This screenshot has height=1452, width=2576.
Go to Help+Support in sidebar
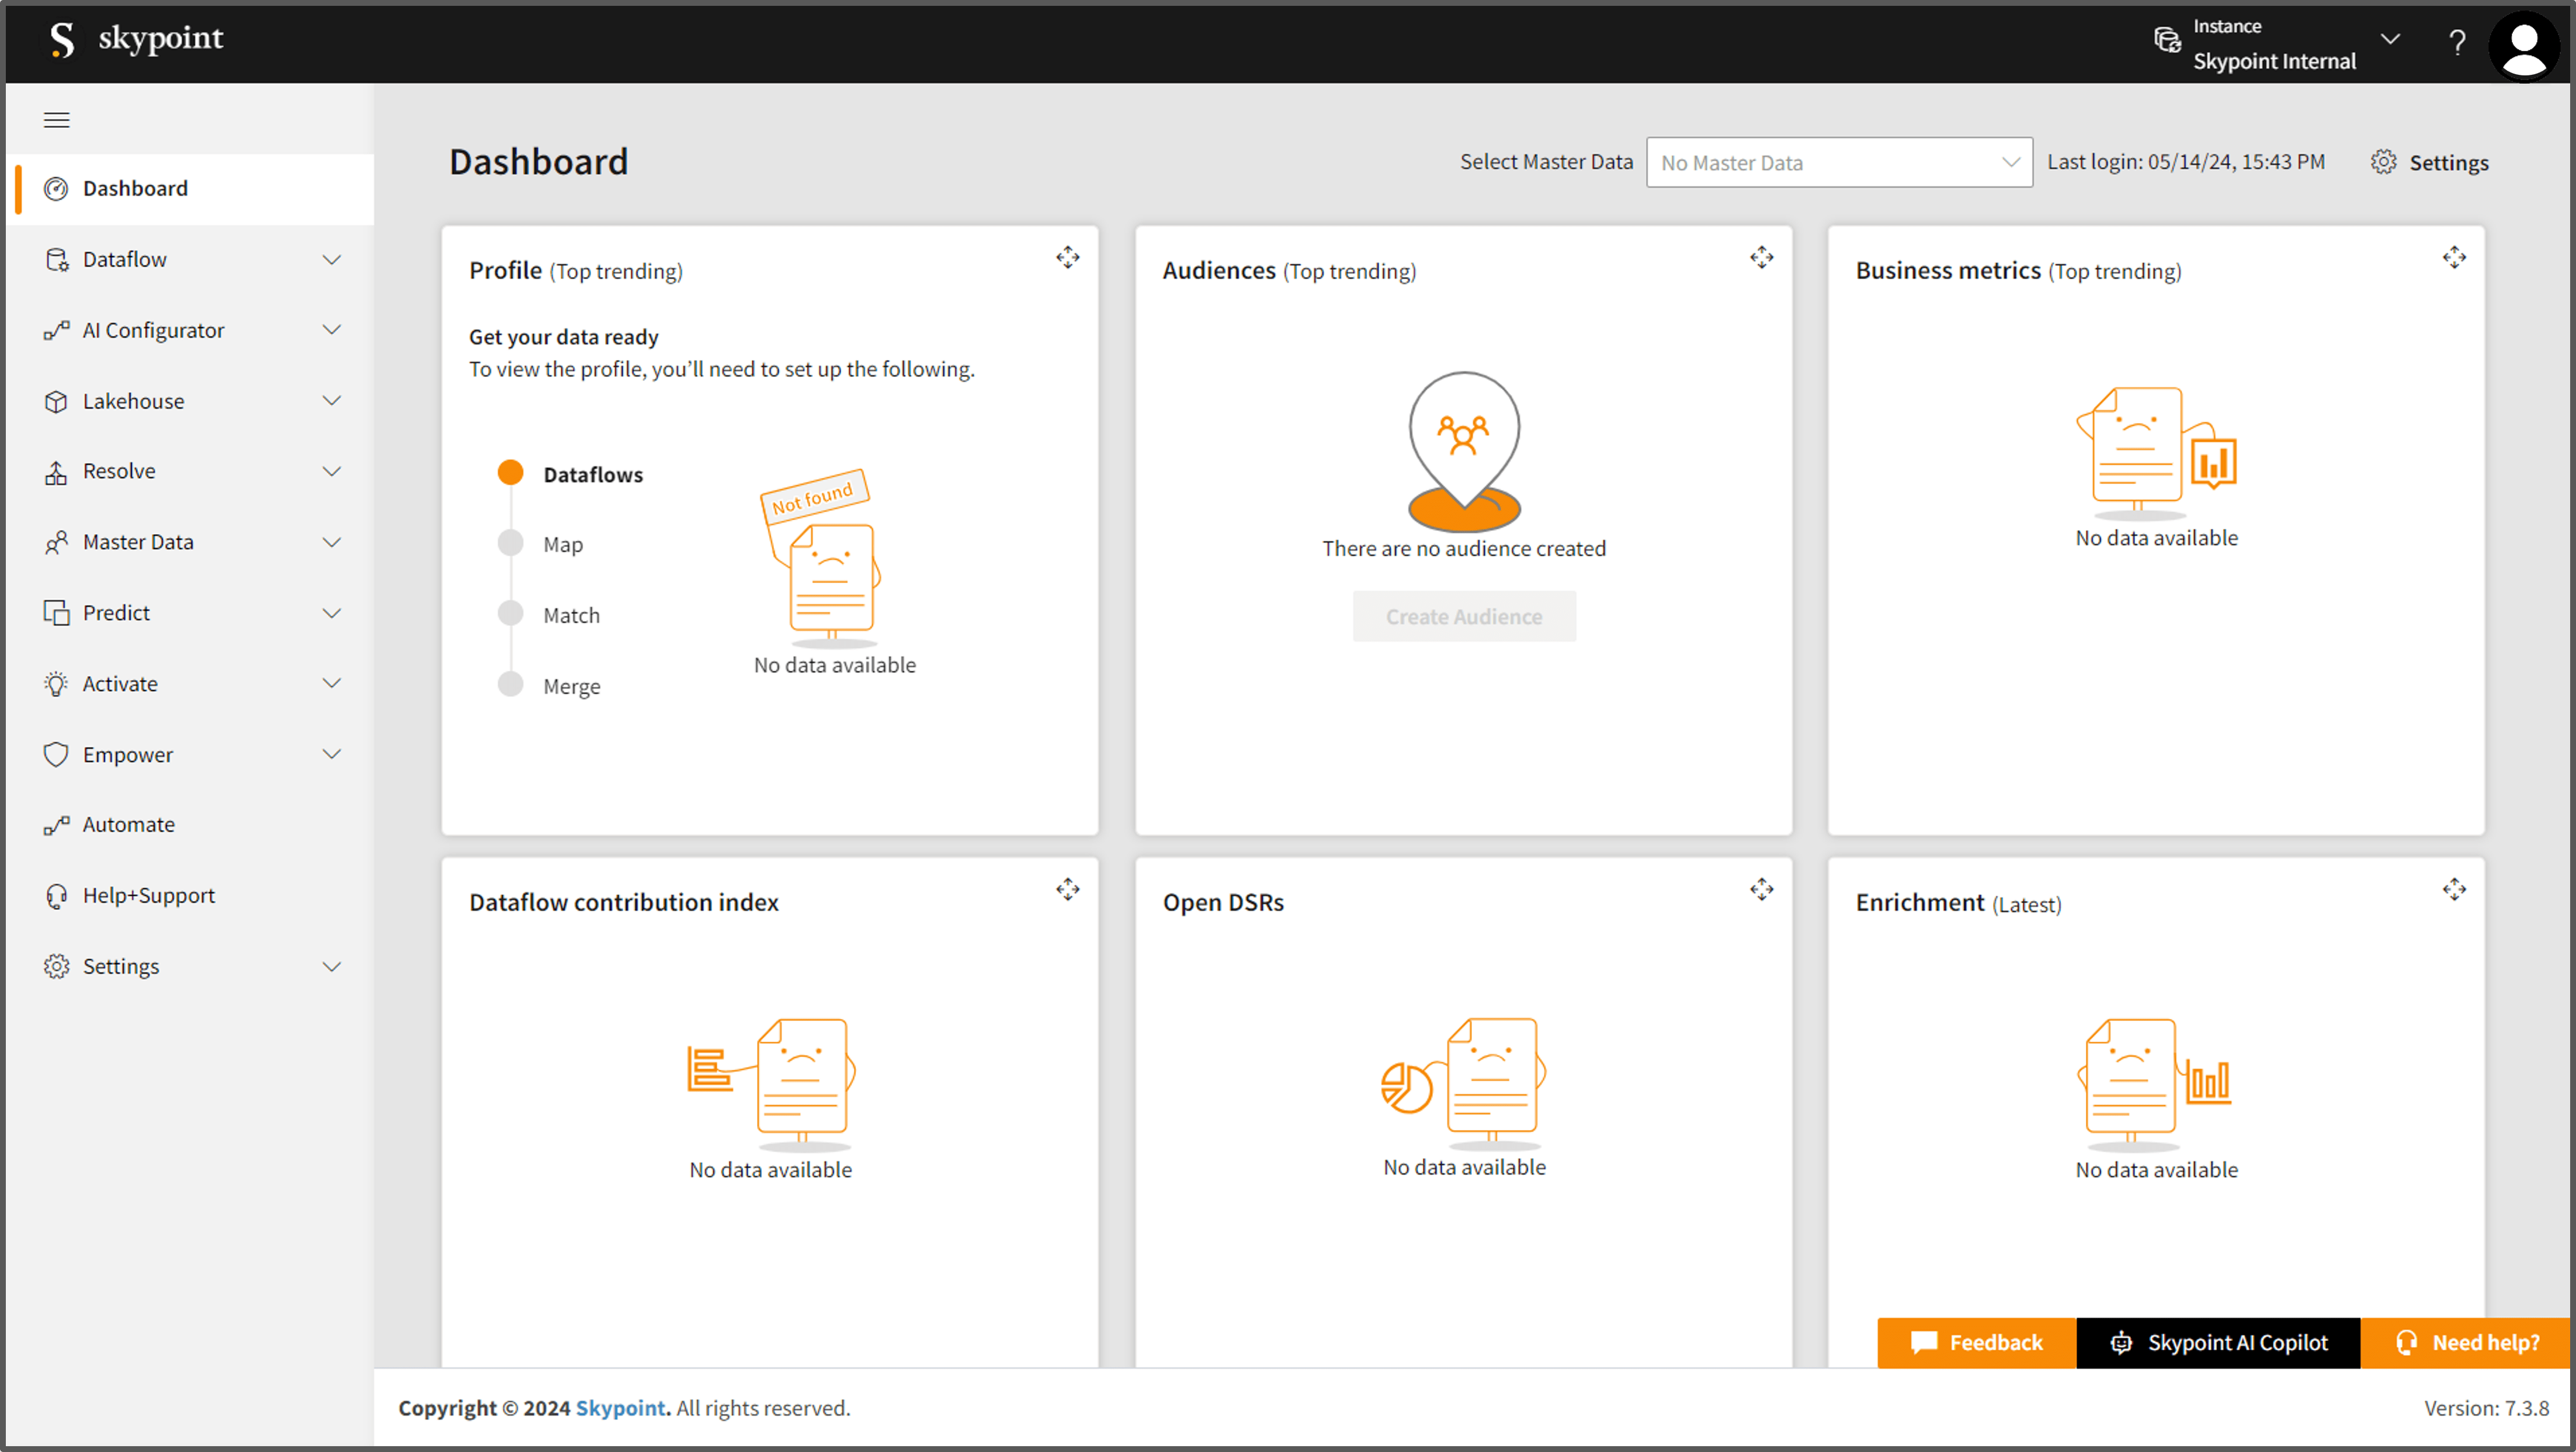tap(148, 895)
